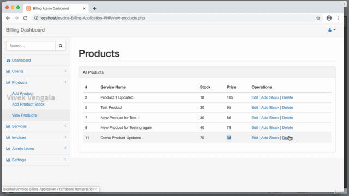This screenshot has height=196, width=349.
Task: Click the Services chart icon
Action: tap(8, 126)
